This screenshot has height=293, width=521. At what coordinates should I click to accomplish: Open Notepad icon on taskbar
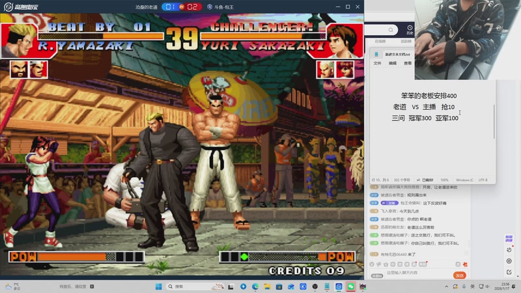point(327,286)
